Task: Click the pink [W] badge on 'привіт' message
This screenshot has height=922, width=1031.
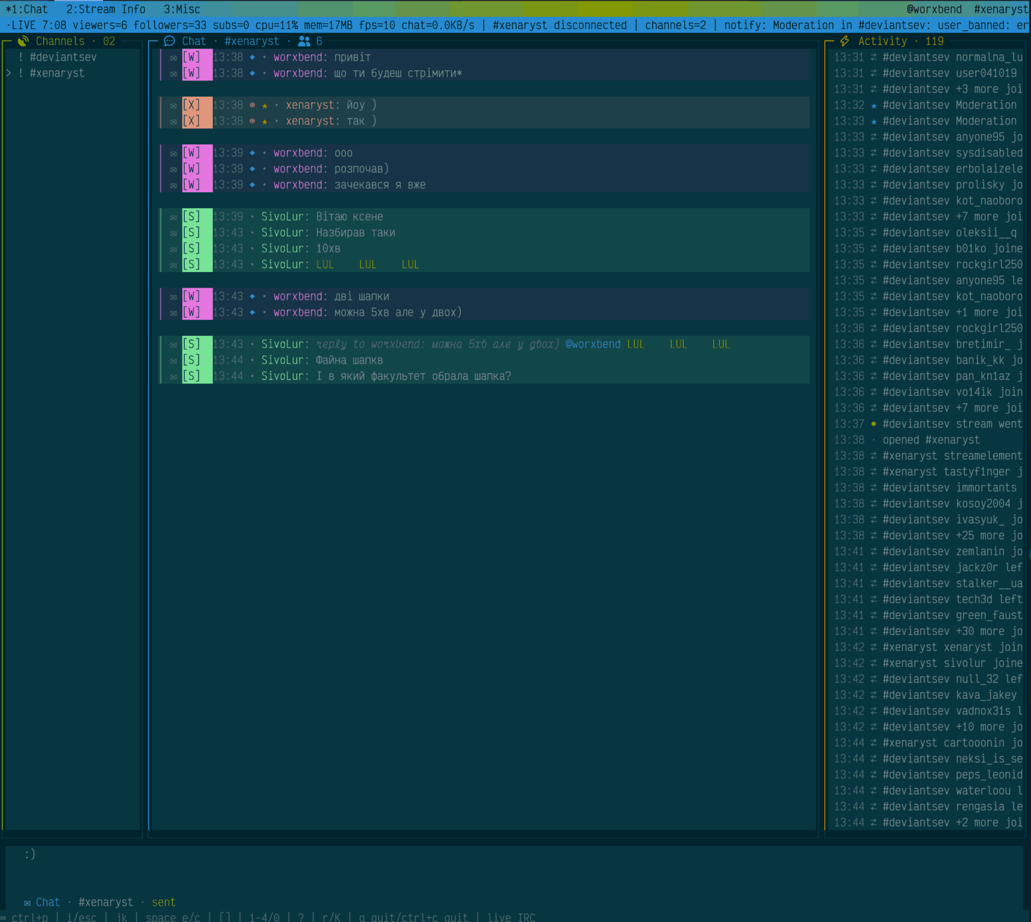Action: [x=197, y=57]
